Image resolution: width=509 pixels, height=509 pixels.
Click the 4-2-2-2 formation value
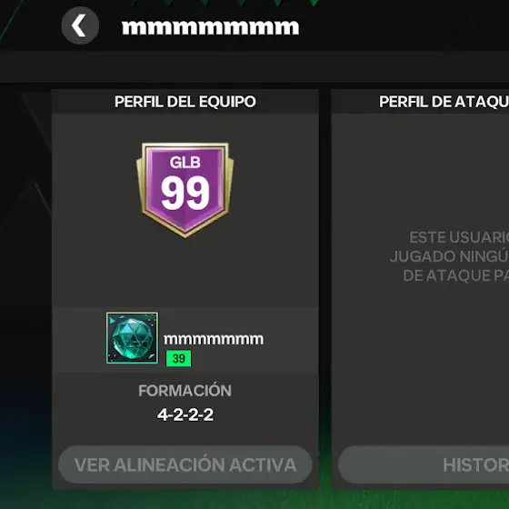tap(185, 414)
